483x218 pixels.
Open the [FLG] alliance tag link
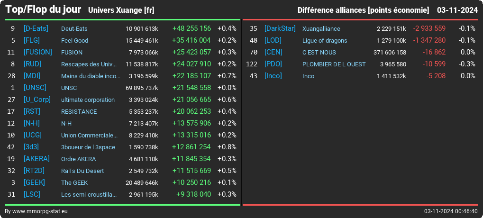point(32,40)
